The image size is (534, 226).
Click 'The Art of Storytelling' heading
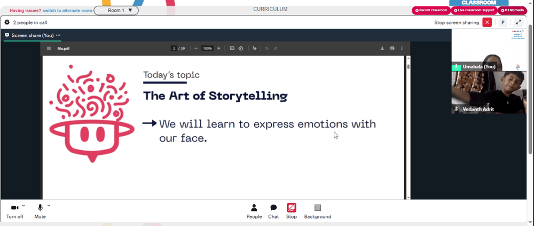[x=215, y=96]
